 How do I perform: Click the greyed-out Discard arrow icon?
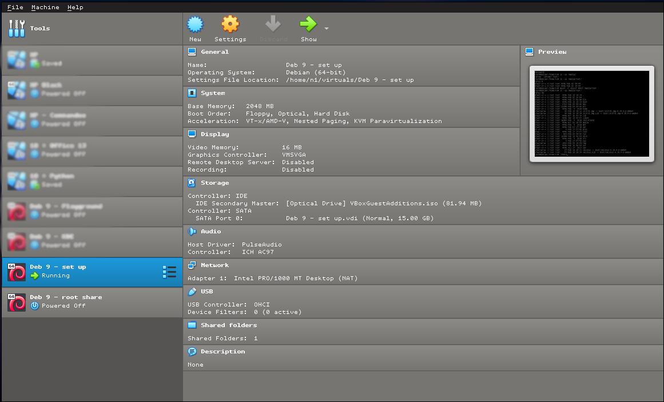[273, 24]
